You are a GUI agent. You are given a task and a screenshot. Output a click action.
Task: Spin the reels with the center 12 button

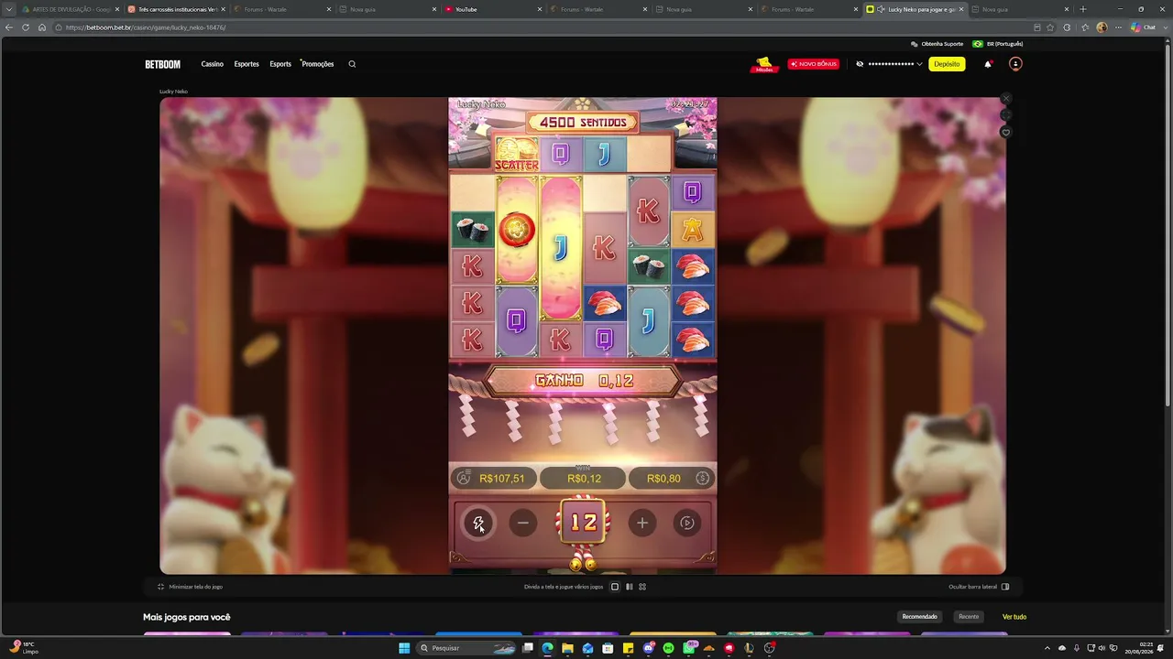click(x=583, y=523)
